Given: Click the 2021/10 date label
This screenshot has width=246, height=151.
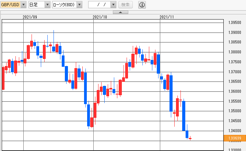Looking at the screenshot, I should pos(100,17).
